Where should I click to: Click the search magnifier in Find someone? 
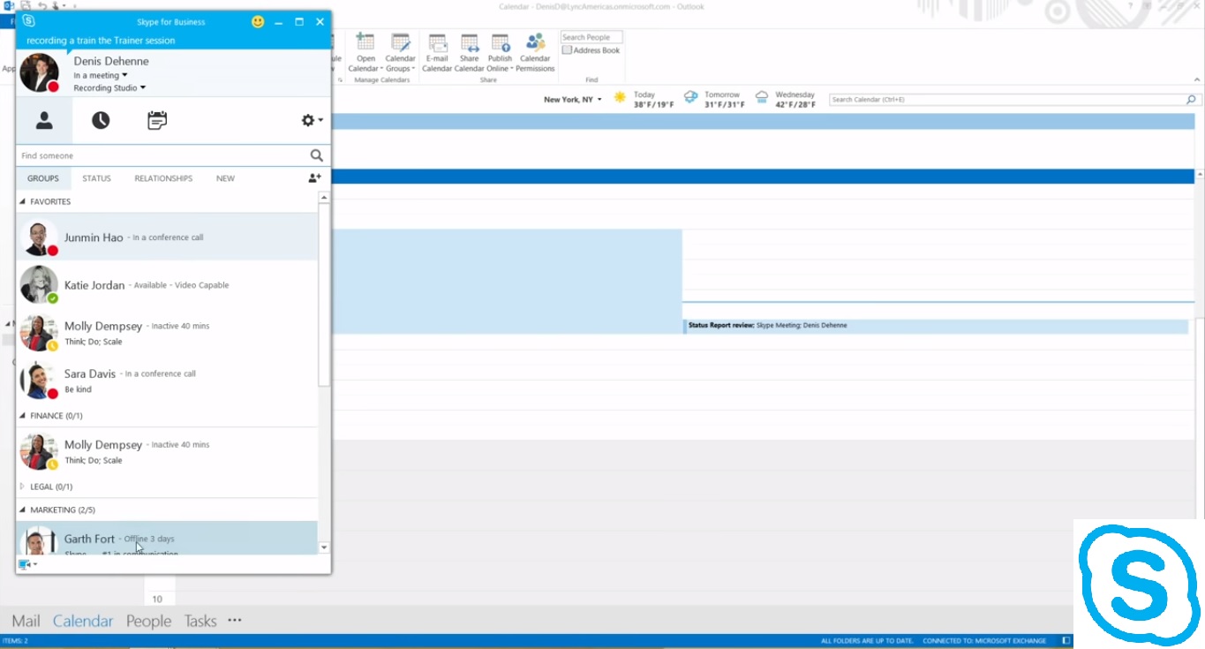316,155
